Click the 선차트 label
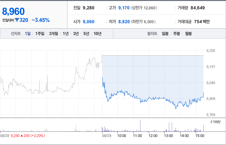The height and width of the screenshot is (145, 226). (16, 34)
